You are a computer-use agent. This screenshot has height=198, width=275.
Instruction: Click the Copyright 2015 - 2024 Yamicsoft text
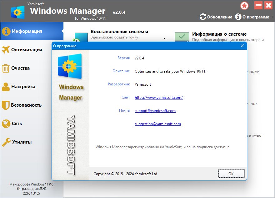pos(125,174)
